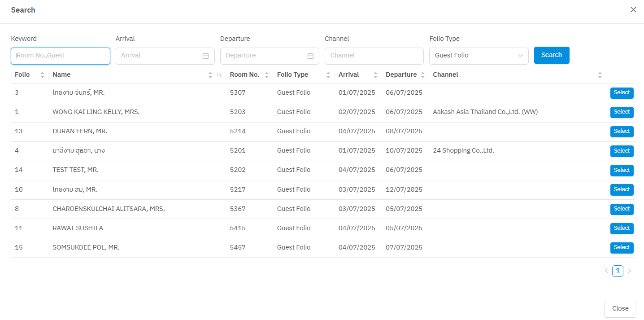Open the Folio Type dropdown
The height and width of the screenshot is (320, 644).
[x=479, y=56]
